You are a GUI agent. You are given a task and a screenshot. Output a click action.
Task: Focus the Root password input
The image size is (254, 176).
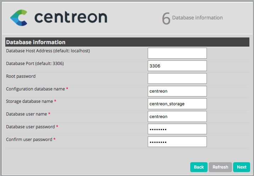[x=177, y=78]
